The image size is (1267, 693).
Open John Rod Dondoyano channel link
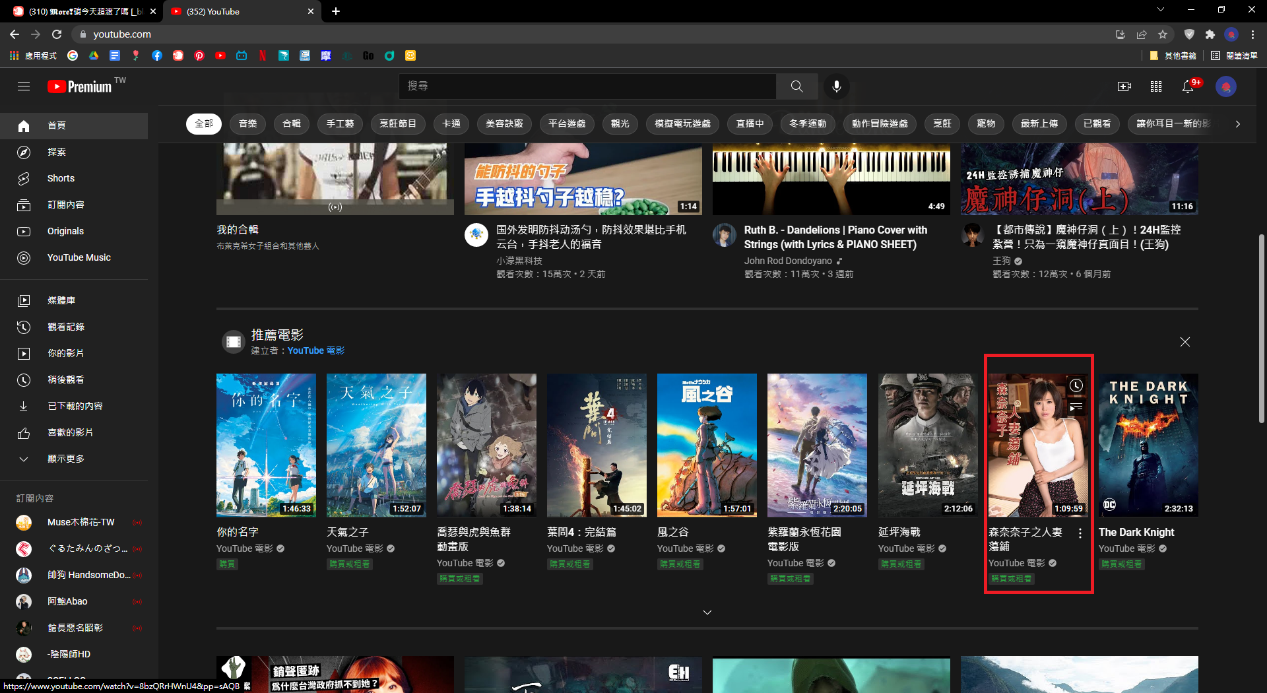pyautogui.click(x=788, y=261)
